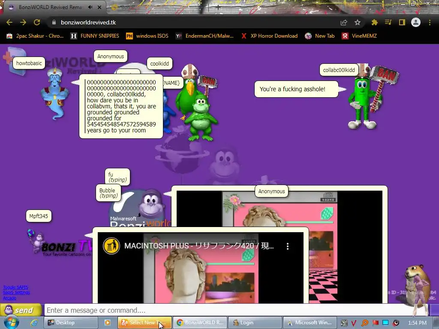Click the coolkidd name tag
The height and width of the screenshot is (329, 439).
pos(159,63)
